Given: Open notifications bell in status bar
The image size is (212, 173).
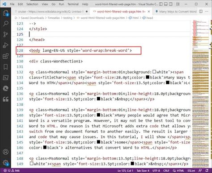Looking at the screenshot, I should (207, 171).
